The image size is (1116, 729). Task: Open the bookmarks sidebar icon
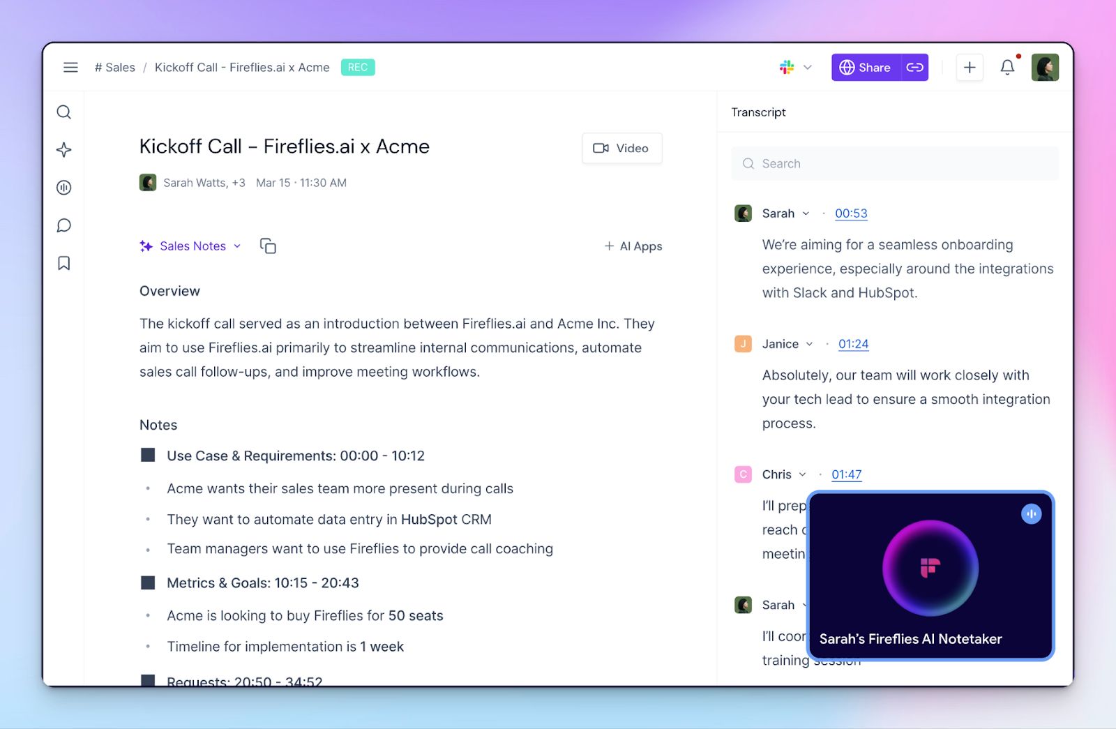tap(64, 263)
